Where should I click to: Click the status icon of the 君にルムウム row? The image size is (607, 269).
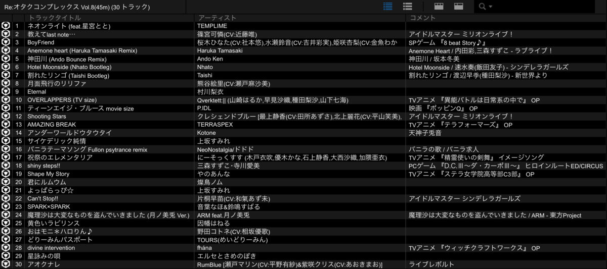point(6,182)
